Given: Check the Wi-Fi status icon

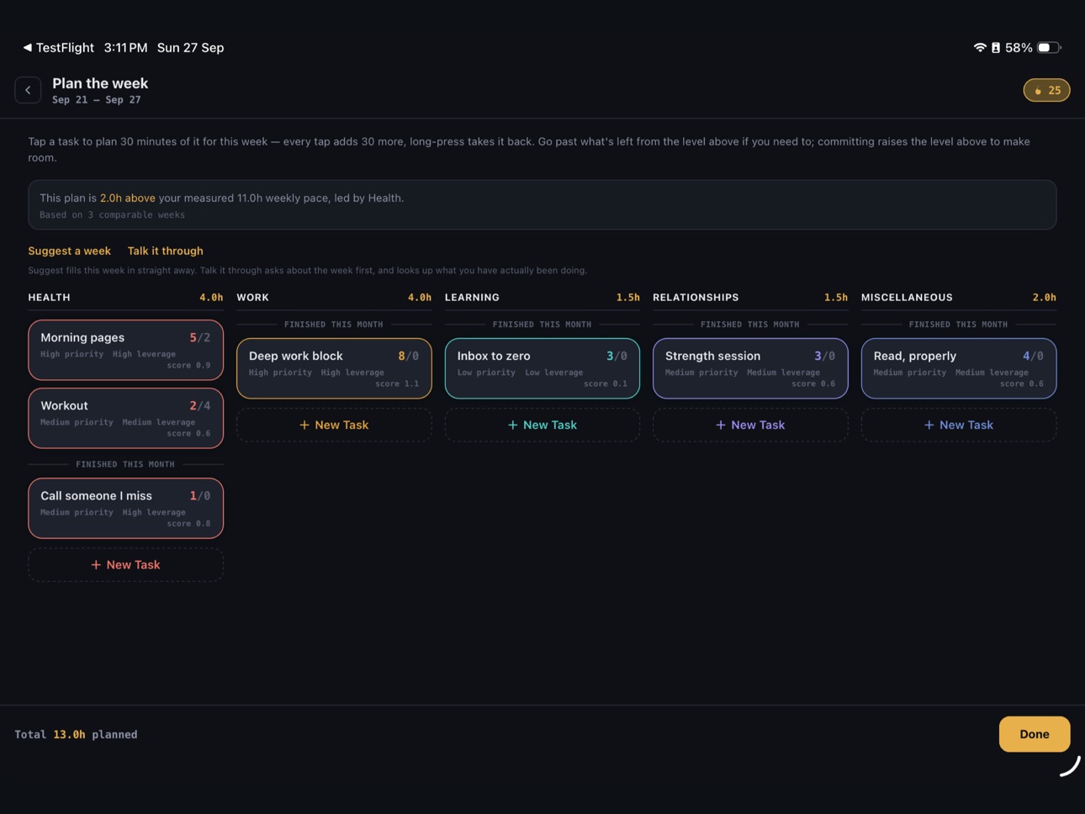Looking at the screenshot, I should 980,48.
